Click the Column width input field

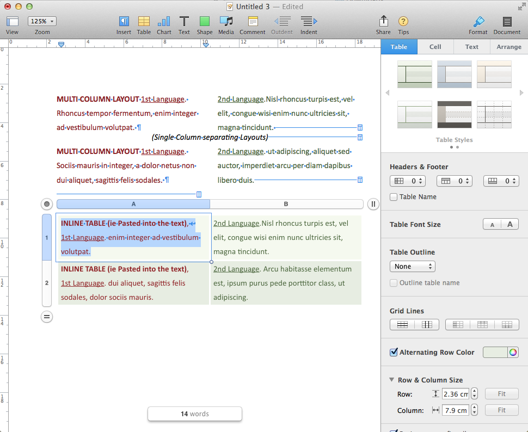(455, 410)
